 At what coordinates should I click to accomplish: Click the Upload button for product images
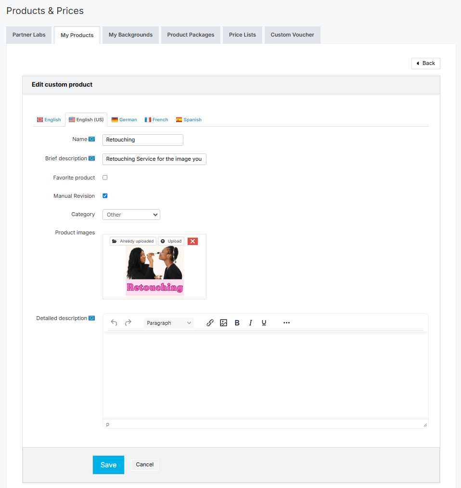(171, 241)
